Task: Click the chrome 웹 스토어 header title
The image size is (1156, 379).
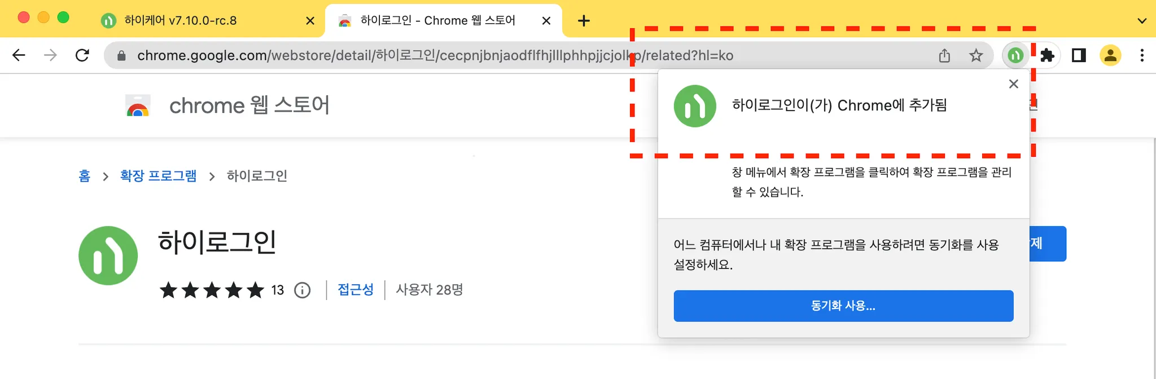Action: click(249, 105)
